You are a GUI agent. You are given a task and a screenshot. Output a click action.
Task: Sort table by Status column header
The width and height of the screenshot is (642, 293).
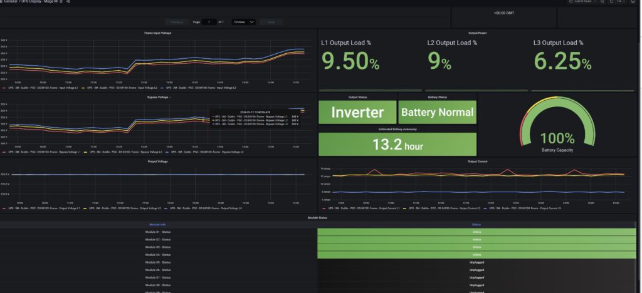[x=476, y=224]
